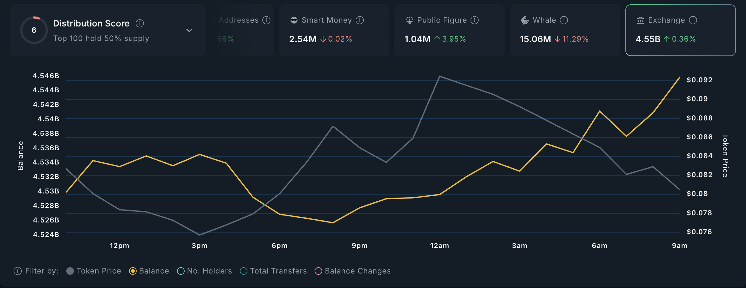The width and height of the screenshot is (746, 288).
Task: Click the Exchange bank icon
Action: pyautogui.click(x=640, y=20)
